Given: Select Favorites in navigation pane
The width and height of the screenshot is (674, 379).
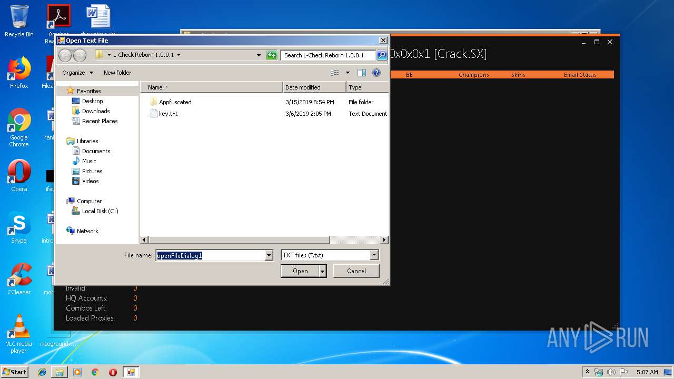Looking at the screenshot, I should [88, 91].
